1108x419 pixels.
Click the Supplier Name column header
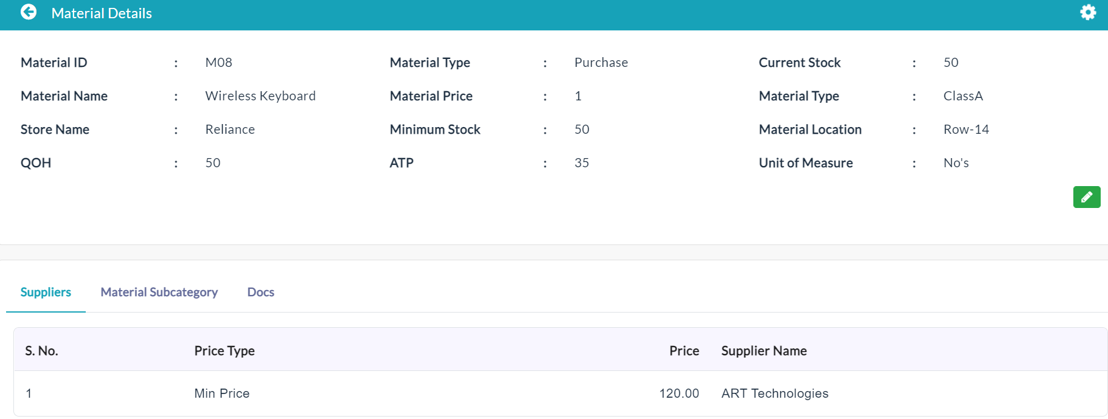pyautogui.click(x=764, y=351)
